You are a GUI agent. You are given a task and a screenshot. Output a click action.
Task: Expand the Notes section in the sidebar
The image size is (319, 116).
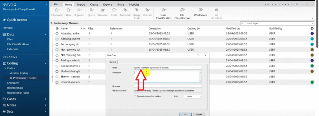tap(45, 105)
